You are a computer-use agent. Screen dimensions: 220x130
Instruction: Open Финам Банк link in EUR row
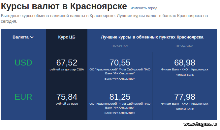coord(185,109)
